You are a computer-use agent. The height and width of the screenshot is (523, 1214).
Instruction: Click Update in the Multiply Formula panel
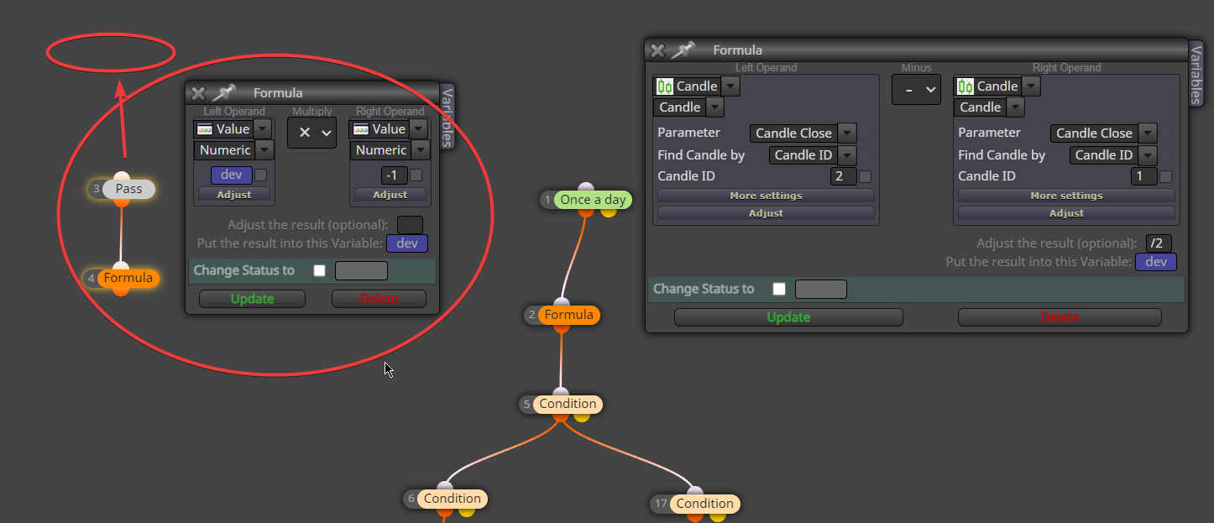coord(252,299)
